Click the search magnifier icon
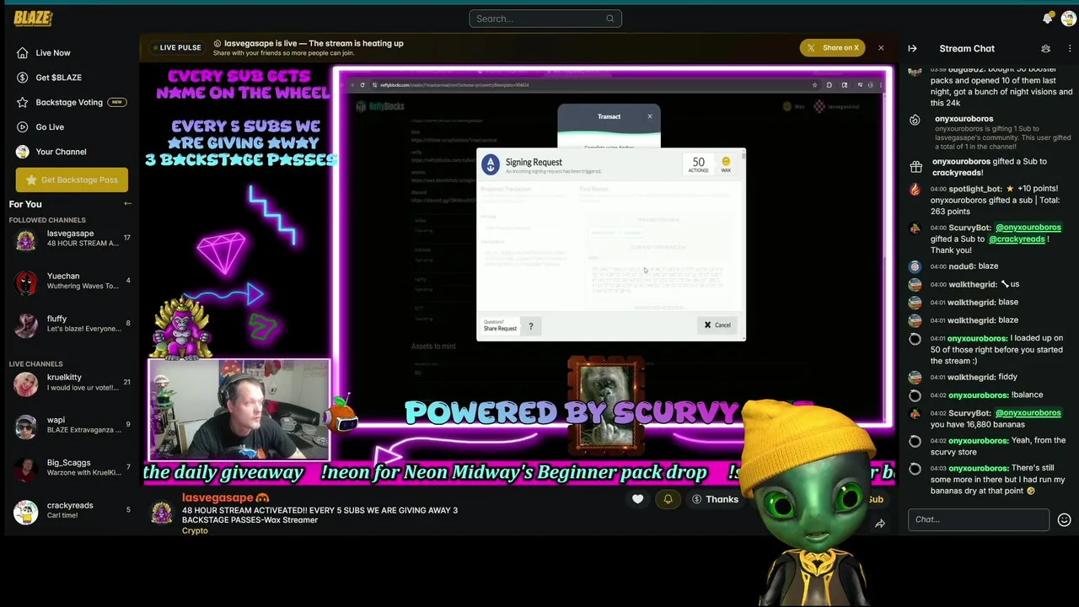This screenshot has width=1079, height=607. pyautogui.click(x=609, y=19)
